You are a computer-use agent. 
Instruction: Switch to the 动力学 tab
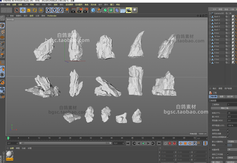coord(230,96)
